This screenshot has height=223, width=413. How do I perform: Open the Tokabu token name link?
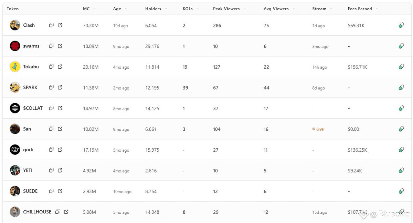point(31,67)
